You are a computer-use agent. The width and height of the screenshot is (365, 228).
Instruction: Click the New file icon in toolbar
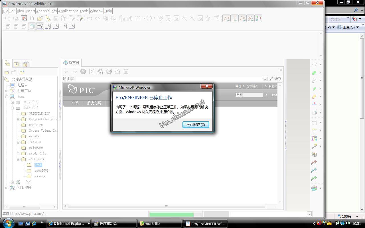[32, 18]
